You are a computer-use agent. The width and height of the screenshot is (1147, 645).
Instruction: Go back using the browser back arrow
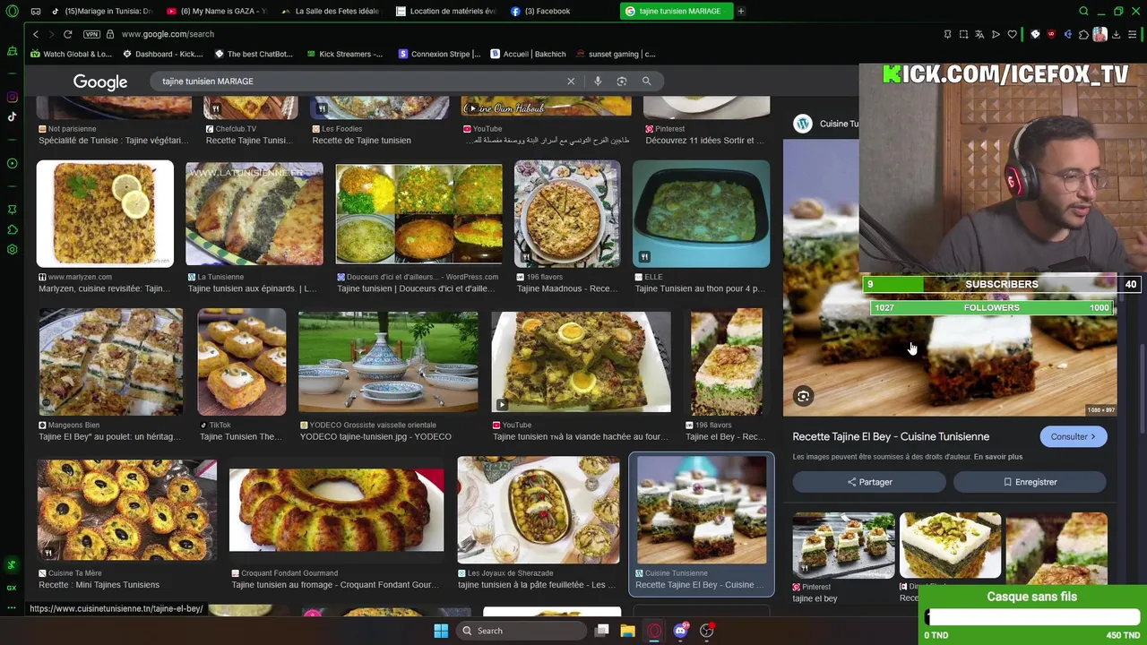click(36, 34)
